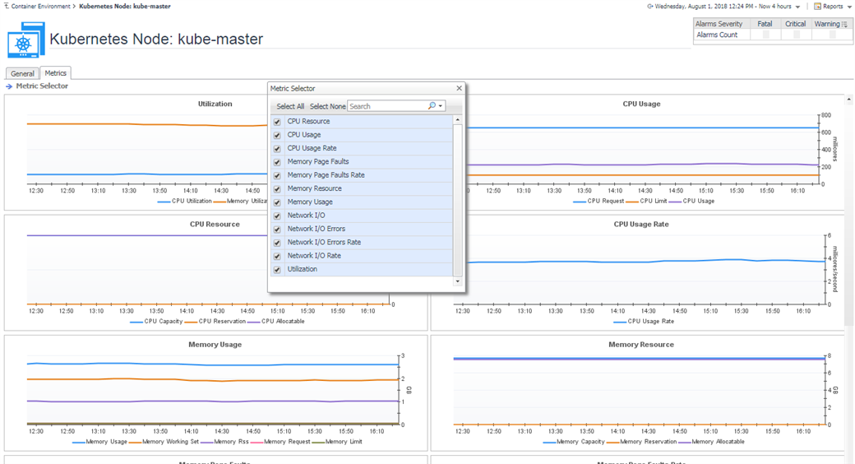This screenshot has width=855, height=464.
Task: Switch to the General tab
Action: point(22,74)
